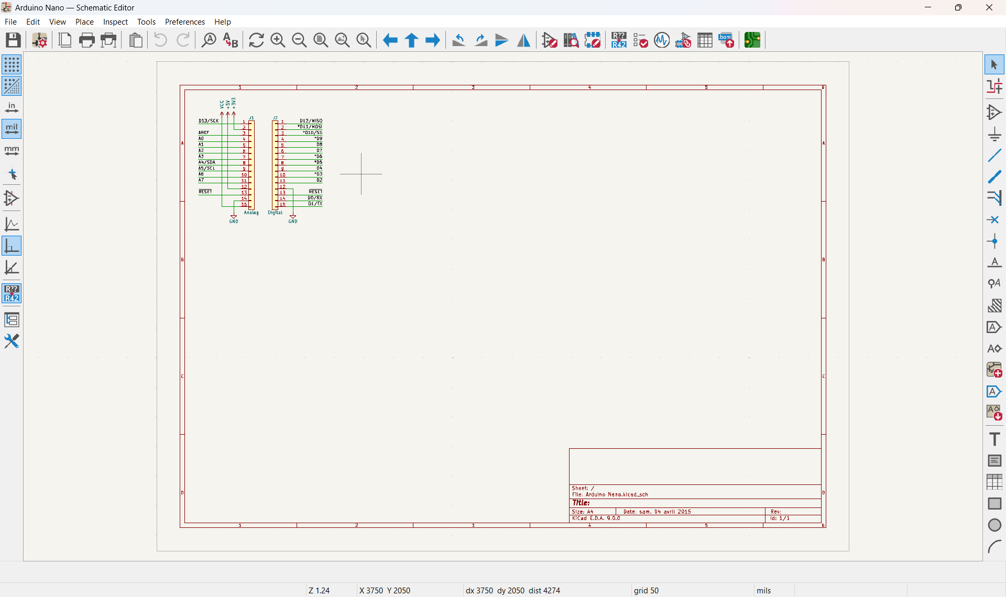The width and height of the screenshot is (1006, 597).
Task: Open Find and Replace tool
Action: [231, 40]
